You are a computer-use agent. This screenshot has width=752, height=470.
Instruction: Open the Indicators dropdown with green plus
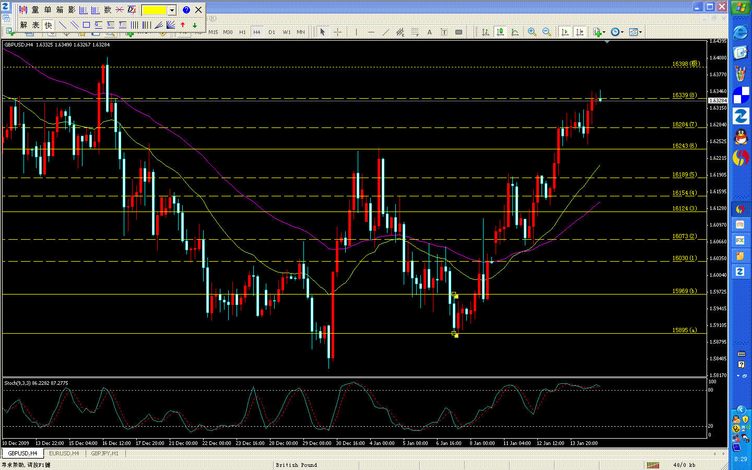599,32
